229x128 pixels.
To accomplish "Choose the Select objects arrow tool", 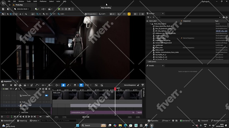I will (x=8, y=14).
